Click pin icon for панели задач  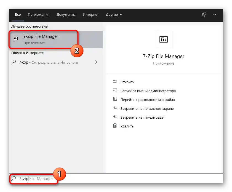coord(115,117)
